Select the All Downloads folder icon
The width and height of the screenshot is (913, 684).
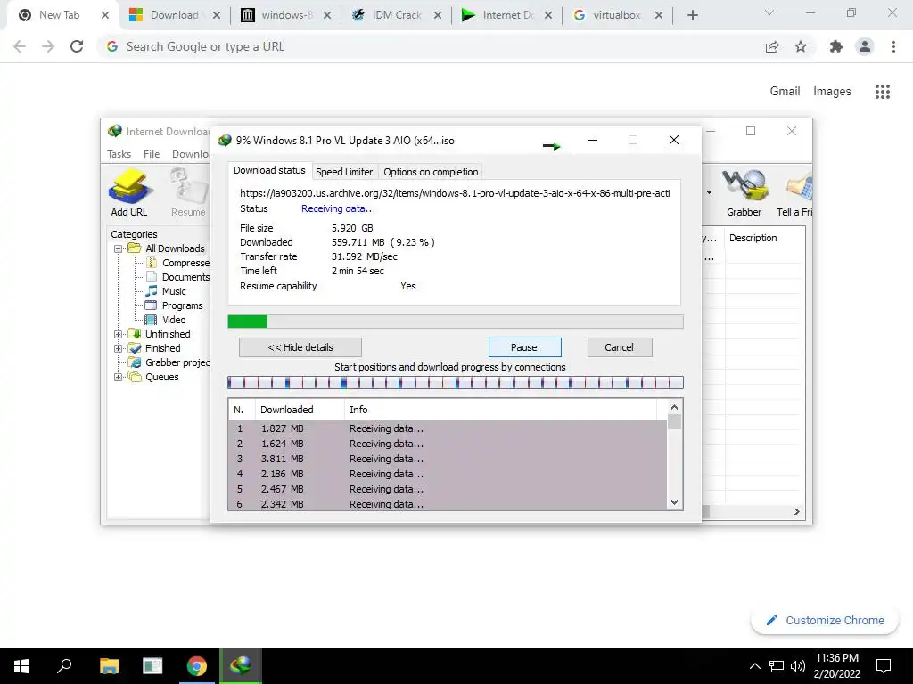[136, 248]
